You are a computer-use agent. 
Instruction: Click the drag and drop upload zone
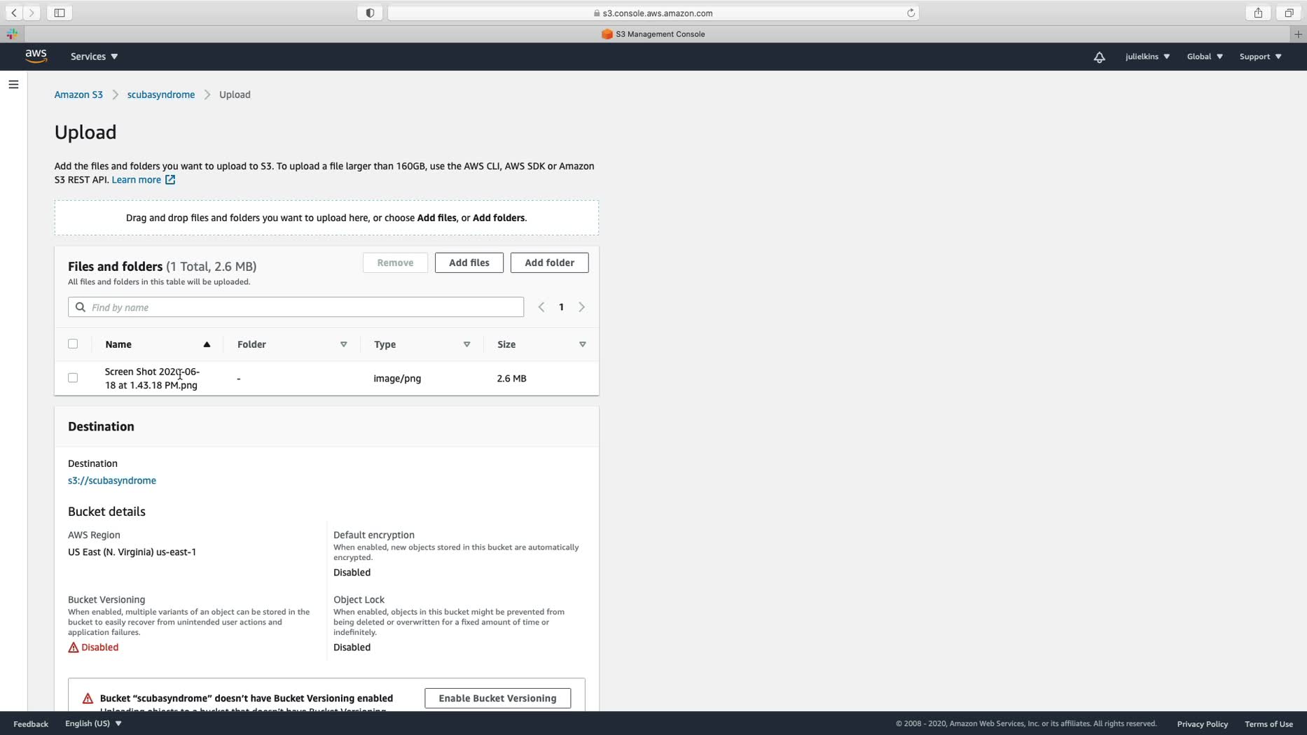pos(326,218)
